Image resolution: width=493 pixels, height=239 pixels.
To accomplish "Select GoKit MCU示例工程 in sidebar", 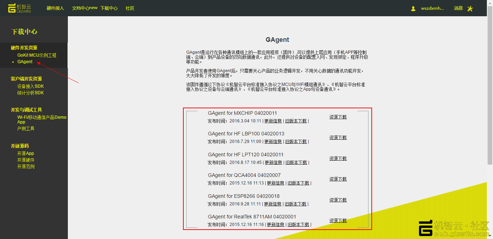I will click(37, 55).
